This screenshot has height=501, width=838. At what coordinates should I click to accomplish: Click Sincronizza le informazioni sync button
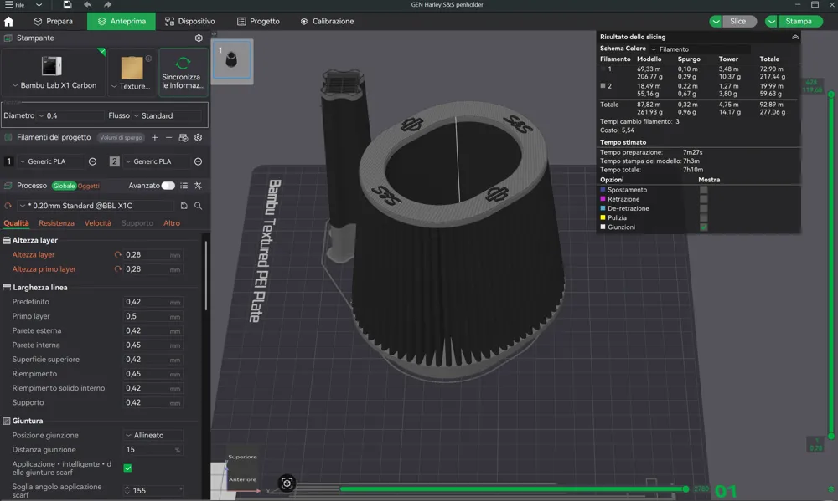click(x=184, y=72)
